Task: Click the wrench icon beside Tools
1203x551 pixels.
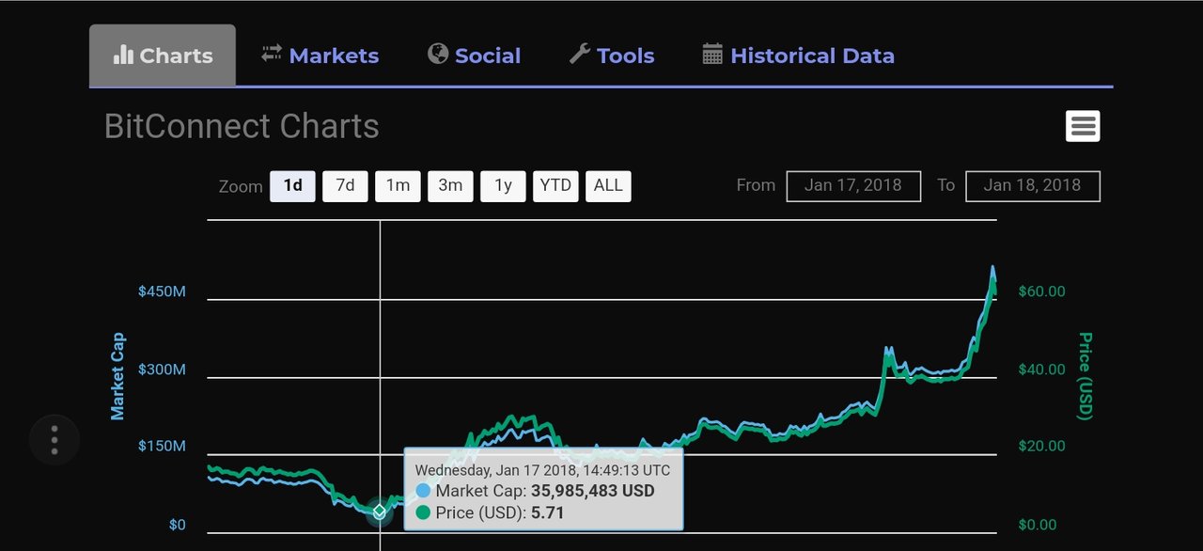Action: pyautogui.click(x=580, y=55)
